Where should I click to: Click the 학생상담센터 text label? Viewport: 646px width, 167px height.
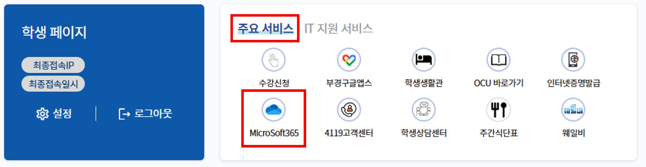(423, 133)
